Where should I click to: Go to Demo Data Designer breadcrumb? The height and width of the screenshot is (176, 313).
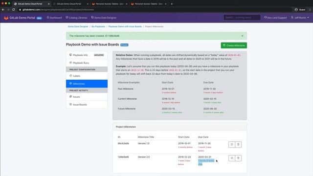click(78, 26)
